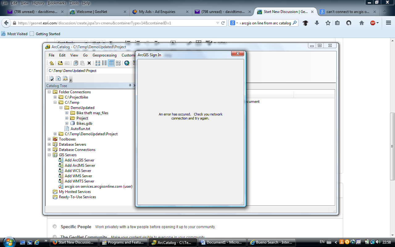Image resolution: width=395 pixels, height=247 pixels.
Task: Select the Specific People radio button
Action: pos(55,227)
